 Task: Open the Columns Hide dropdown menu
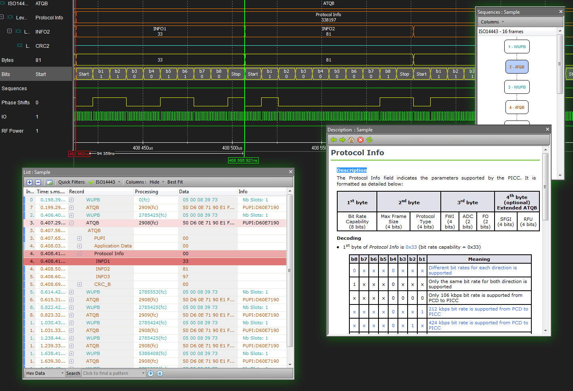coord(155,182)
